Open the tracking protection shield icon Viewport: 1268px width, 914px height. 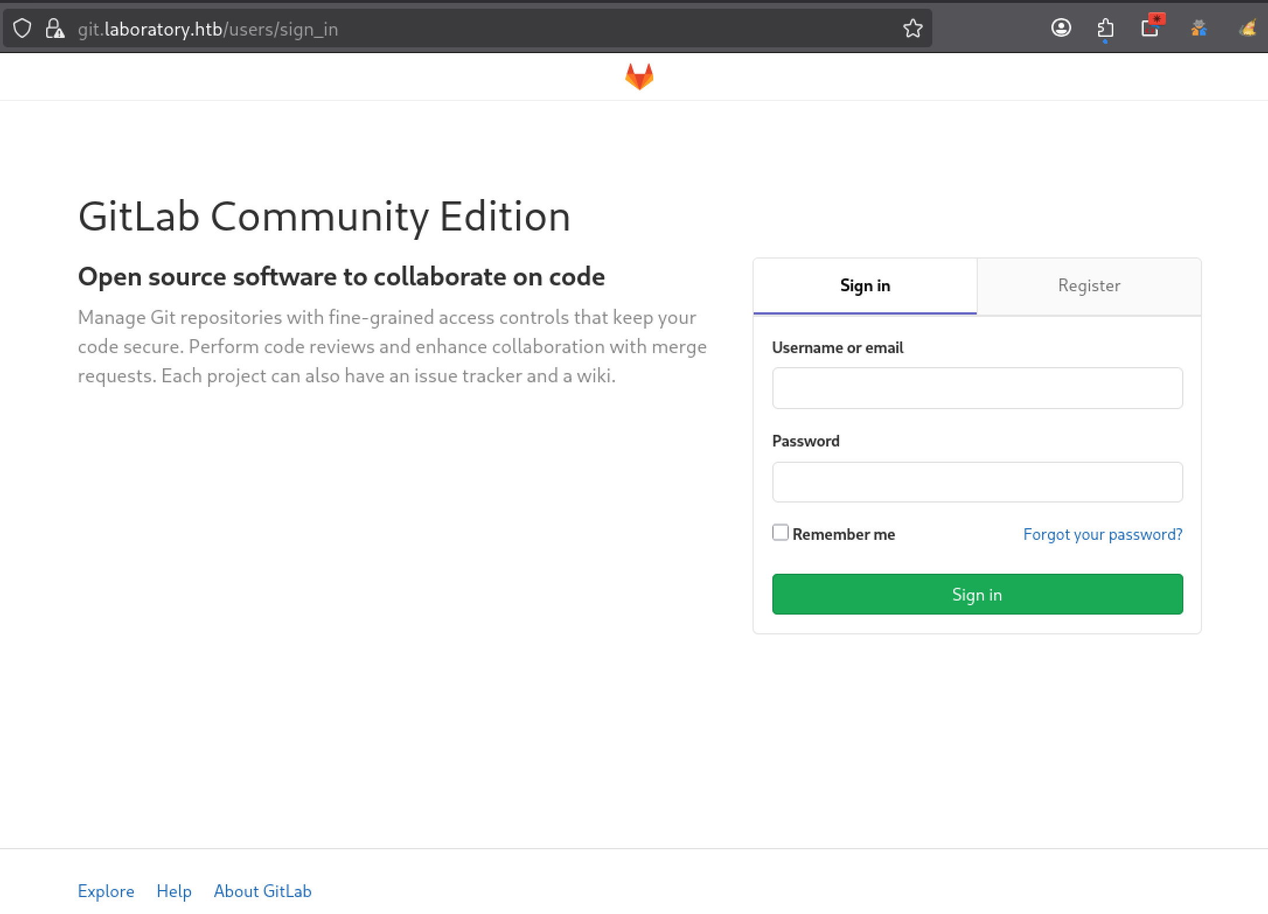coord(22,28)
